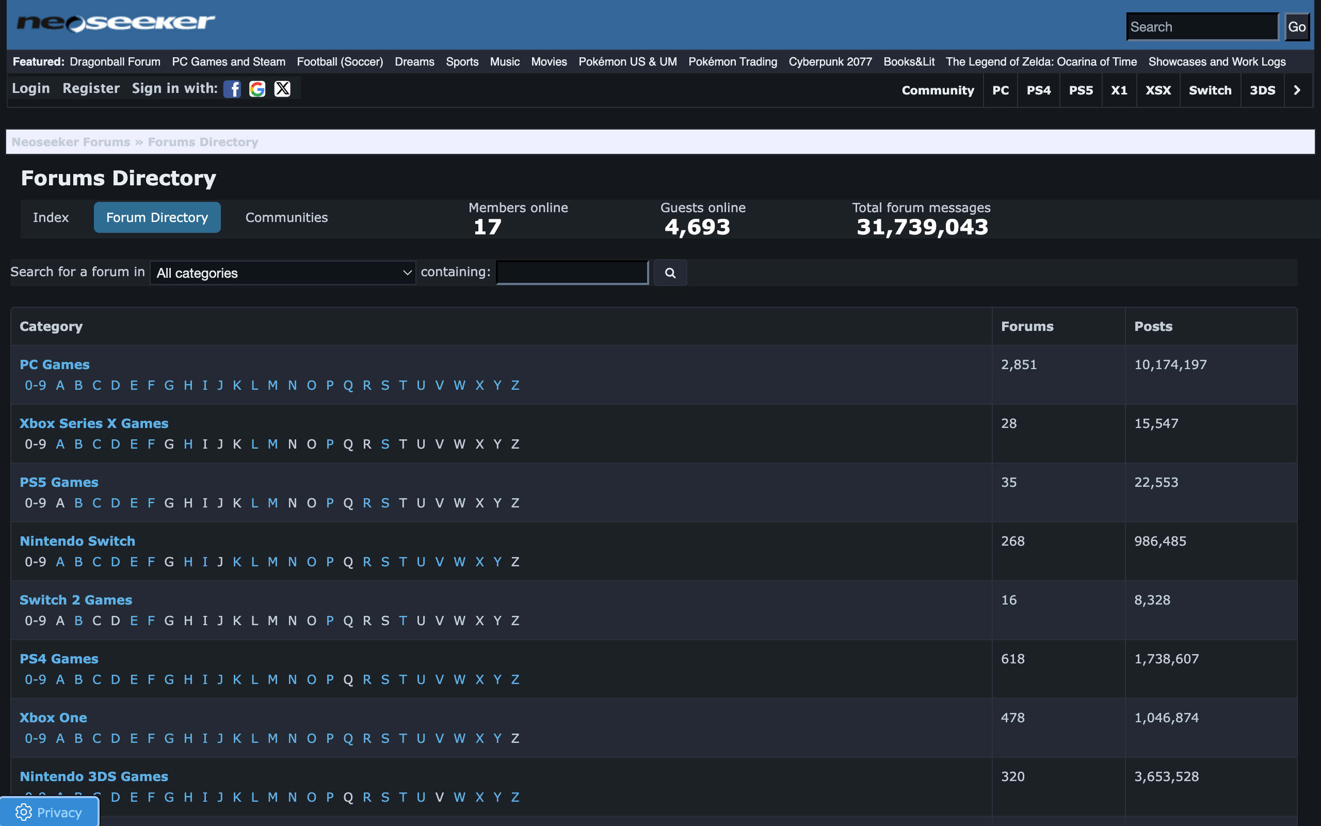This screenshot has height=826, width=1321.
Task: Open the PC Games category
Action: click(x=55, y=364)
